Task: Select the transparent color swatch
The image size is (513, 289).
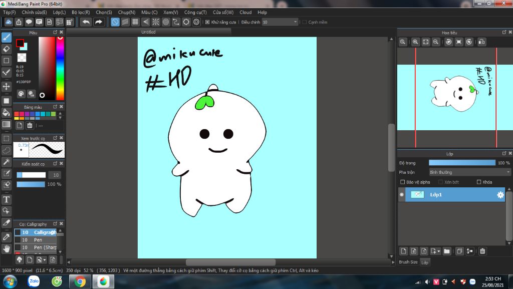Action: click(x=22, y=58)
